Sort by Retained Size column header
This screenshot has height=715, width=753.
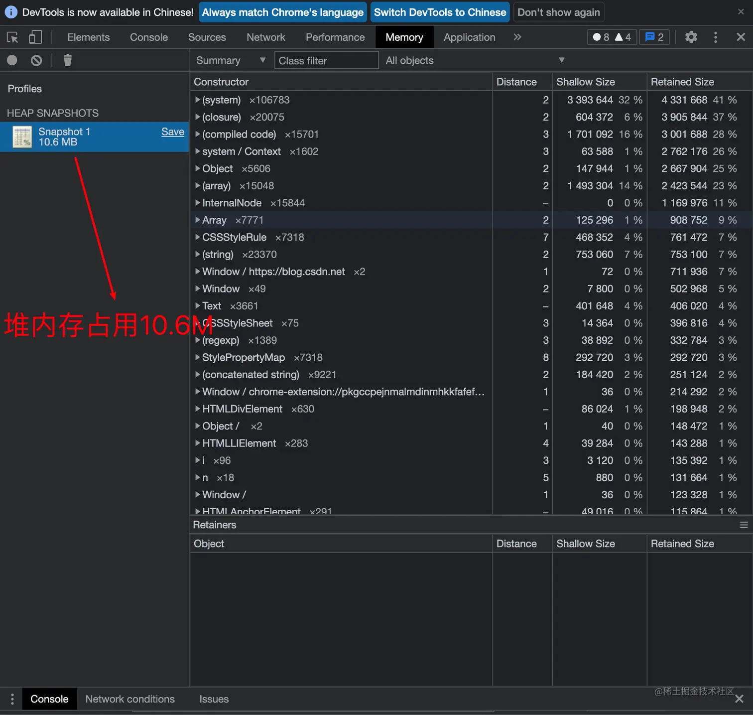point(699,82)
